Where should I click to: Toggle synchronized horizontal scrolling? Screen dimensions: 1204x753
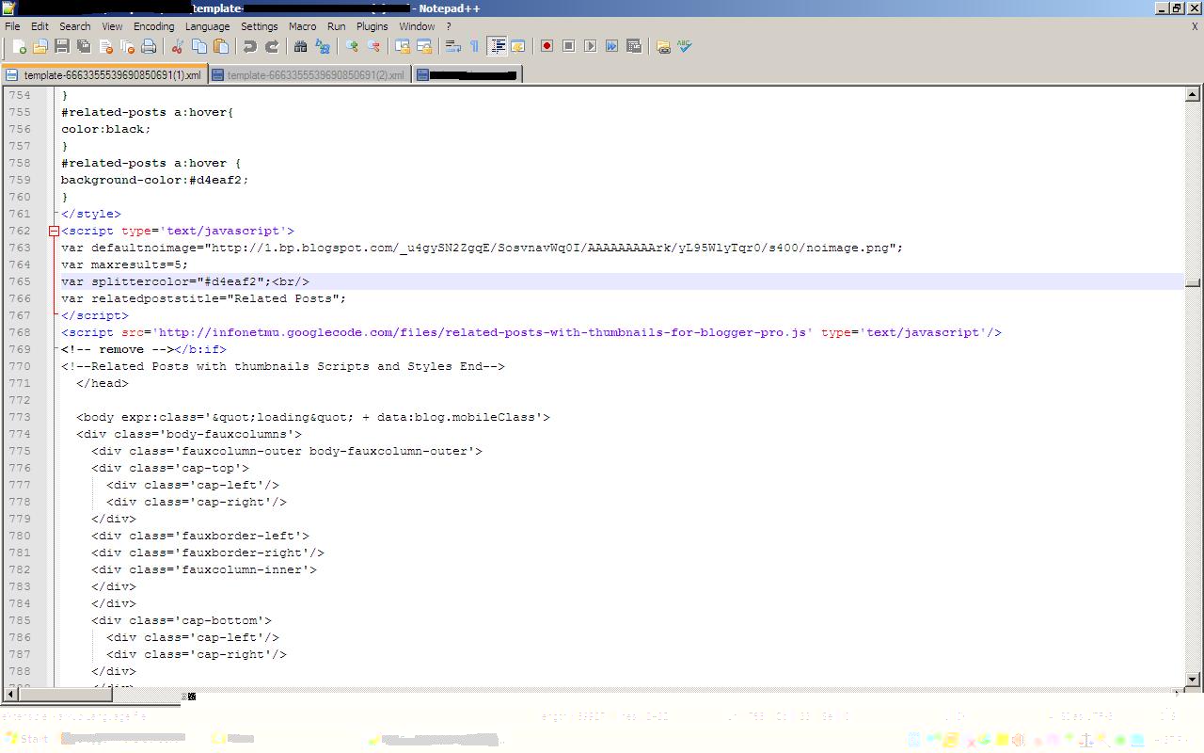pos(424,46)
